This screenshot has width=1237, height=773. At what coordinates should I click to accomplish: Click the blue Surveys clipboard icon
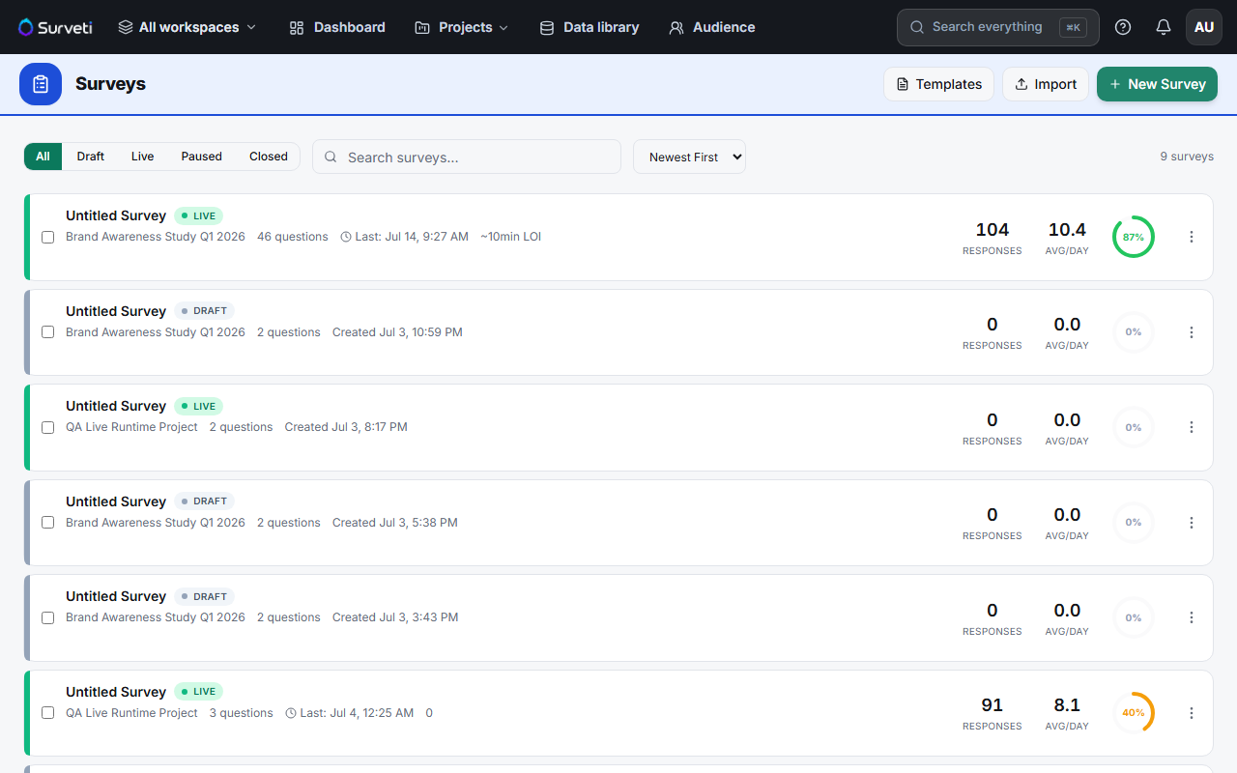click(x=41, y=84)
